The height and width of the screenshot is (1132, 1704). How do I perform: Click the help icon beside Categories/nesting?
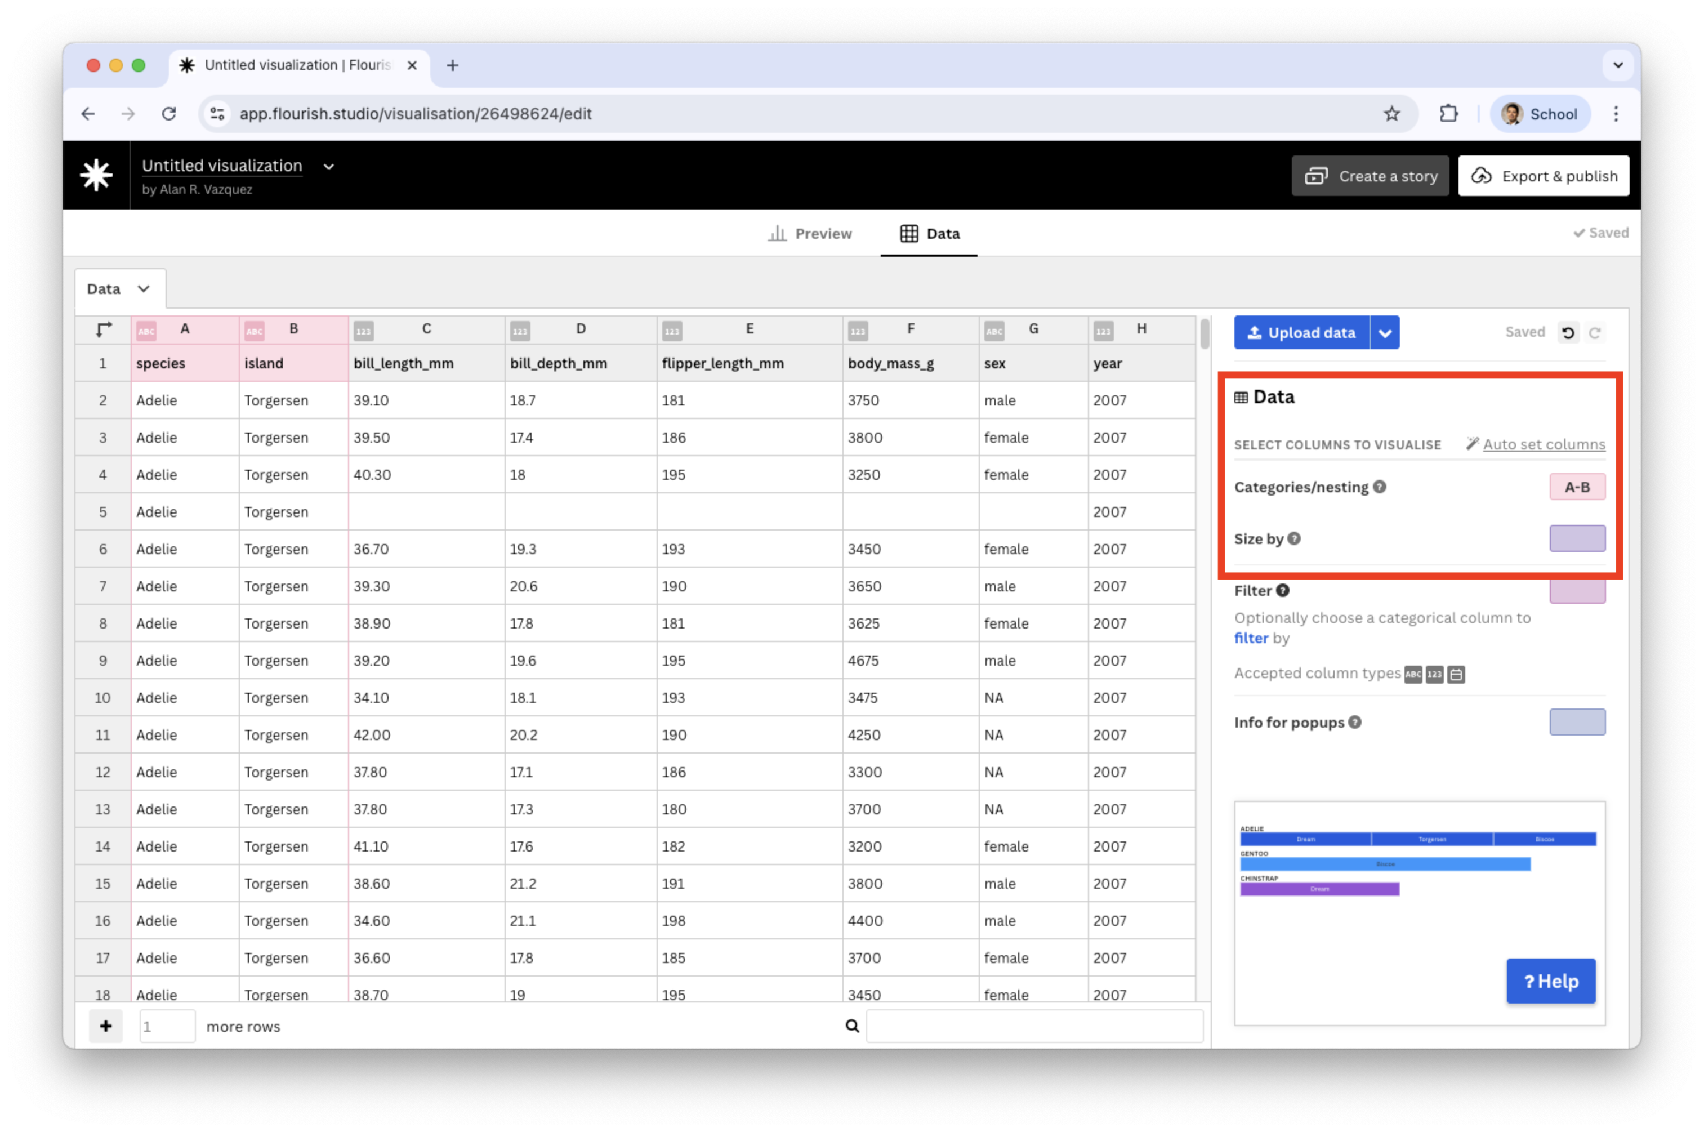(x=1379, y=487)
